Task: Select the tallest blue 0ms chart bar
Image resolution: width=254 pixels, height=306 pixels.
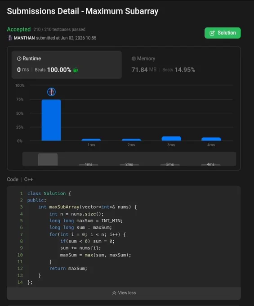Action: tap(51, 120)
